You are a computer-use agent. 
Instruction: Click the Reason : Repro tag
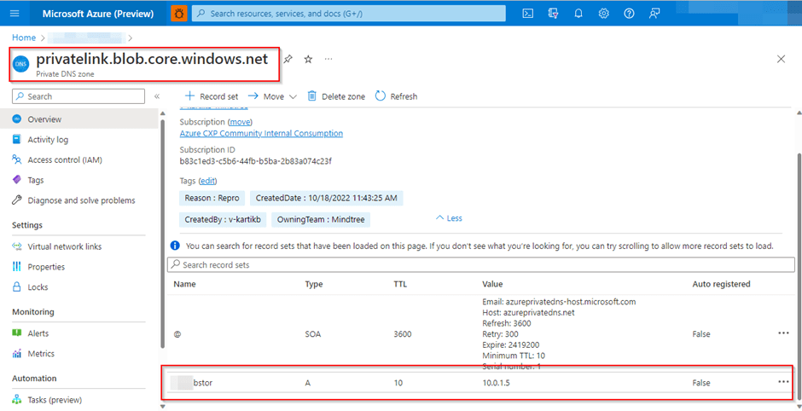(x=212, y=198)
